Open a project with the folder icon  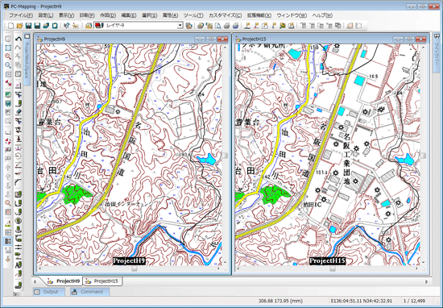pos(19,26)
